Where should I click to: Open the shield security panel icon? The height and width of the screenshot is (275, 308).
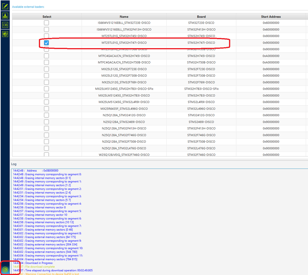[x=5, y=34]
